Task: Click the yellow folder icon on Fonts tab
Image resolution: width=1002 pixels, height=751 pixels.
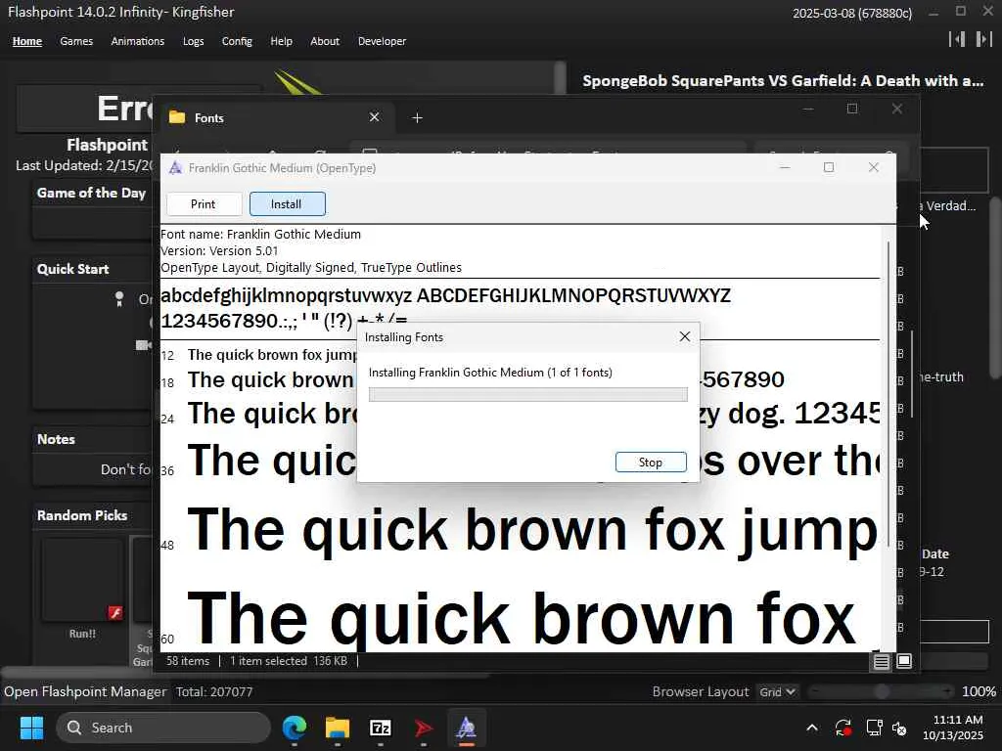Action: coord(177,118)
